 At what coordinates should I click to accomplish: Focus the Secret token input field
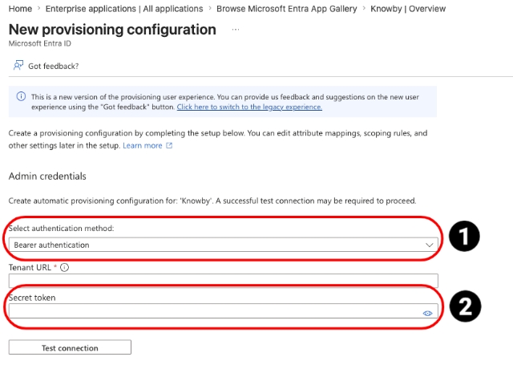pos(223,311)
